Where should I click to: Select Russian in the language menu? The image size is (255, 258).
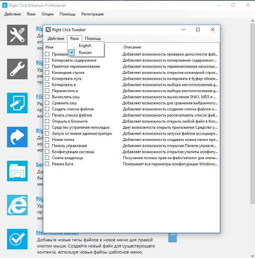click(x=86, y=53)
